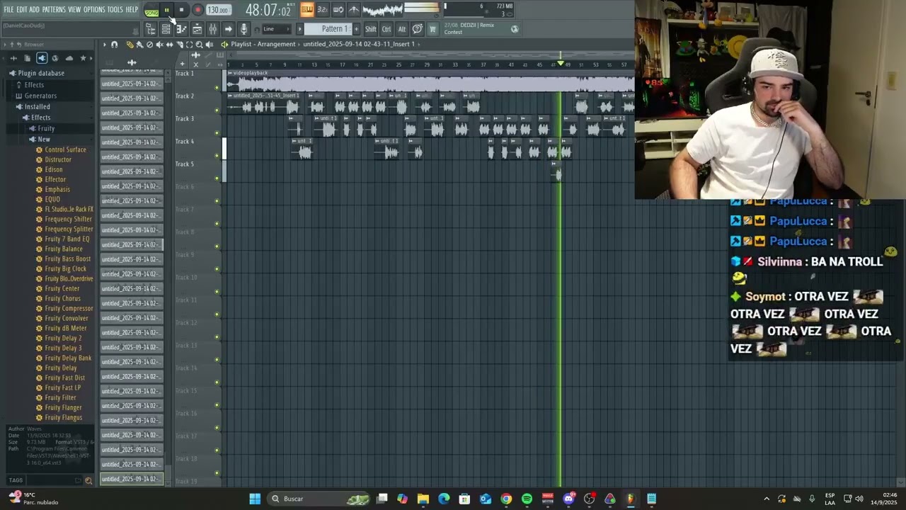Viewport: 906px width, 510px height.
Task: Select the Edison plugin entry
Action: click(54, 169)
